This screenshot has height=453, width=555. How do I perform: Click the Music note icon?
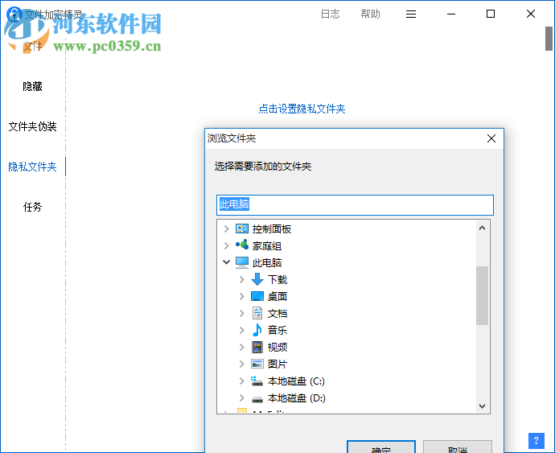click(x=257, y=330)
